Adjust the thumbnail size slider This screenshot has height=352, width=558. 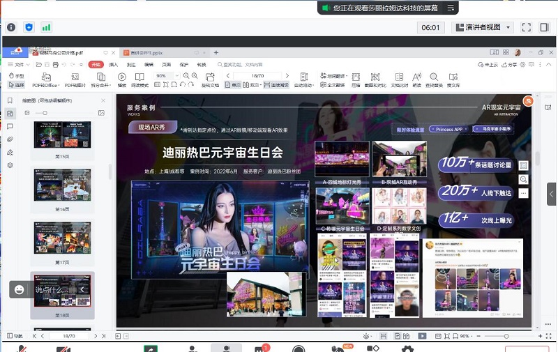[45, 113]
